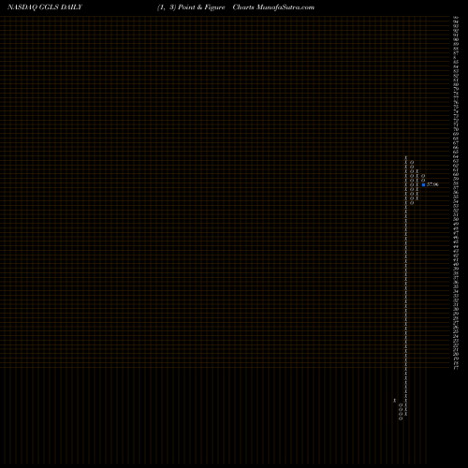The width and height of the screenshot is (468, 468).
Task: Select the 57.96 price label
Action: [x=432, y=184]
